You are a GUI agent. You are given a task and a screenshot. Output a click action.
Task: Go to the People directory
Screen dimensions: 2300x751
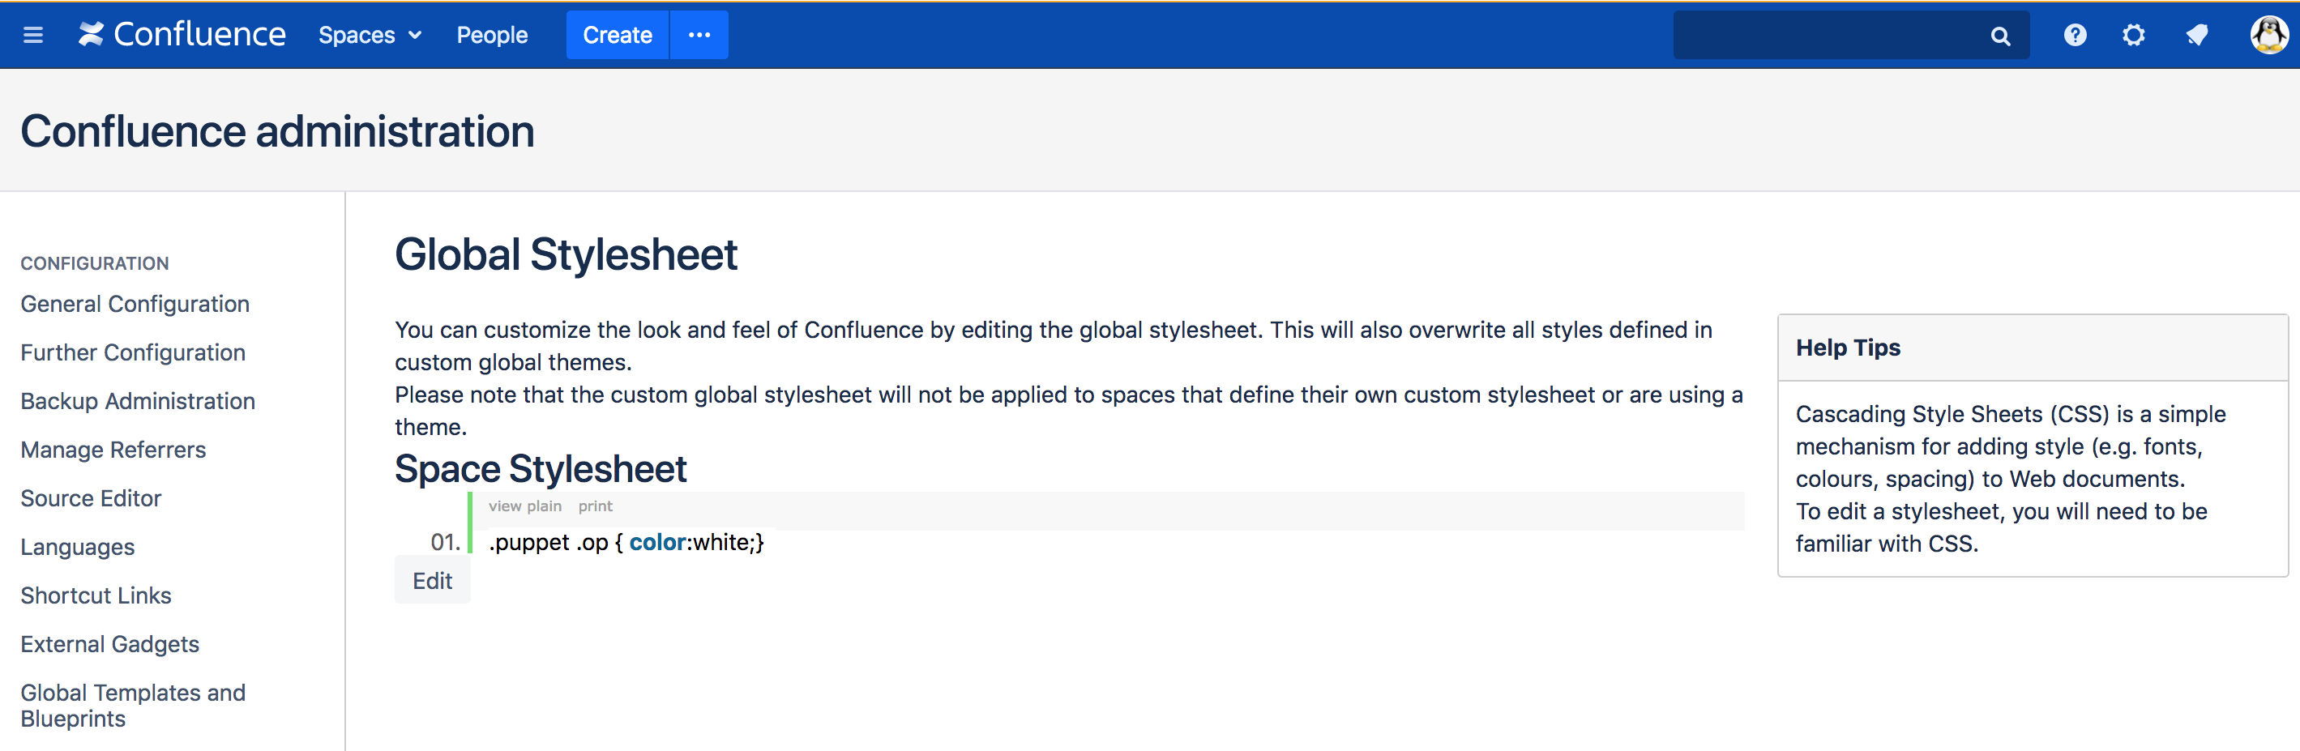[x=492, y=35]
